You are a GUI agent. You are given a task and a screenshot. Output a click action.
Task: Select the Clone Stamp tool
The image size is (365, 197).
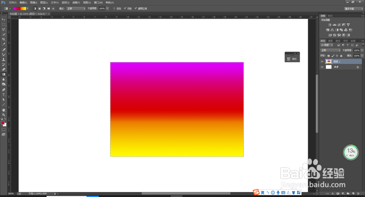[x=4, y=59]
